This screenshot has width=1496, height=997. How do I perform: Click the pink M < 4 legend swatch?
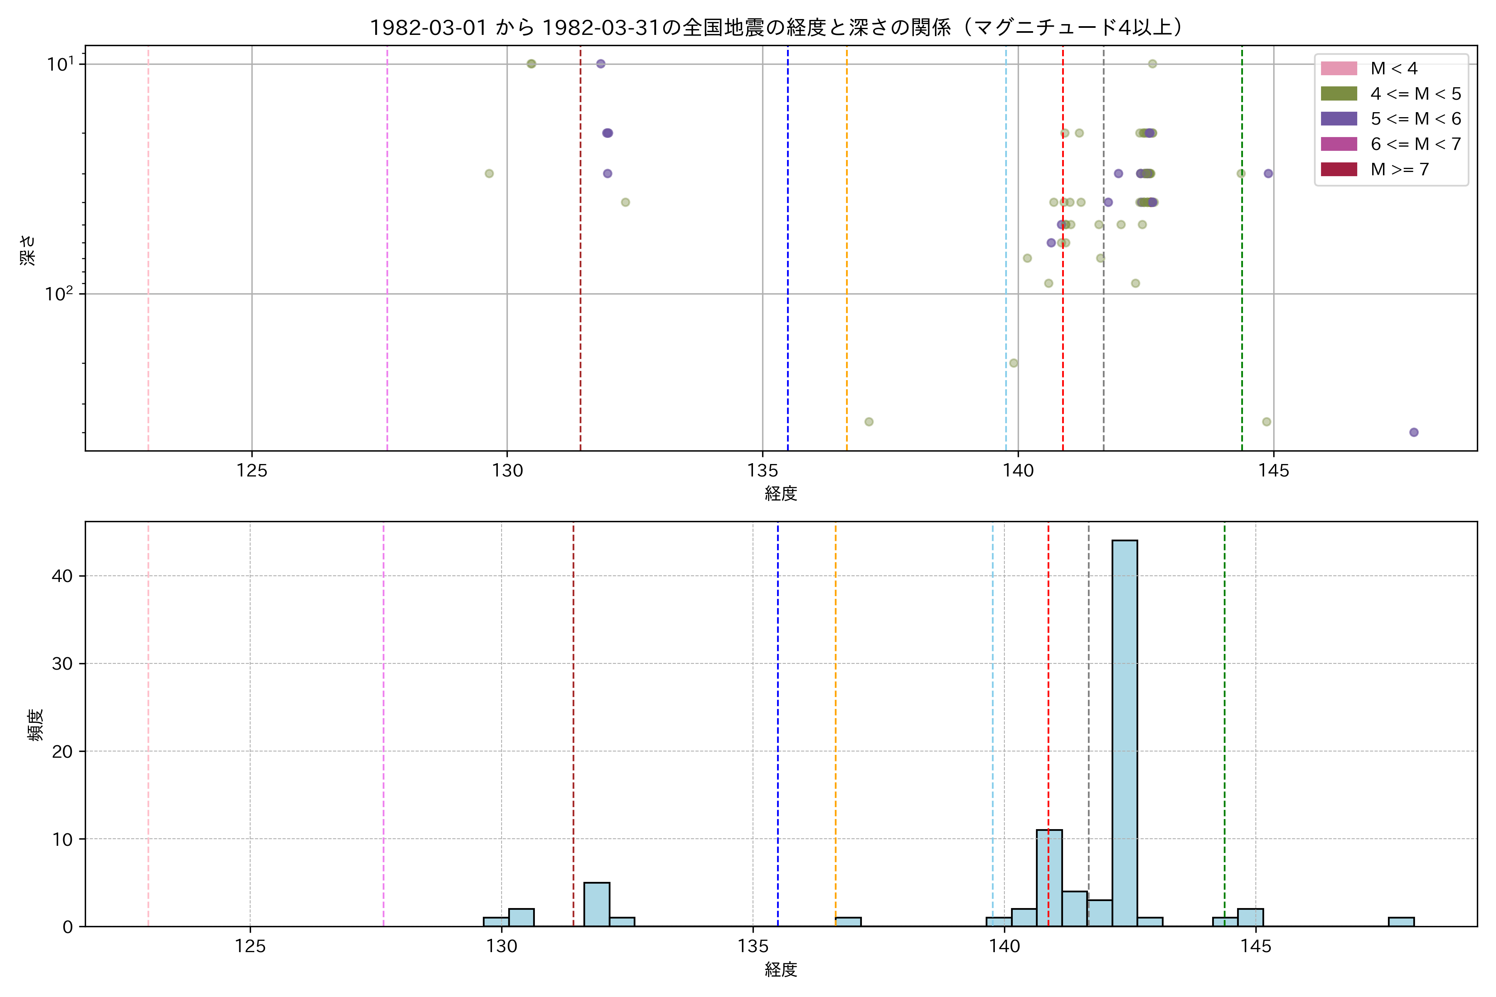[1338, 69]
